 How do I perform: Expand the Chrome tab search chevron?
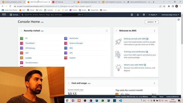pos(164,2)
